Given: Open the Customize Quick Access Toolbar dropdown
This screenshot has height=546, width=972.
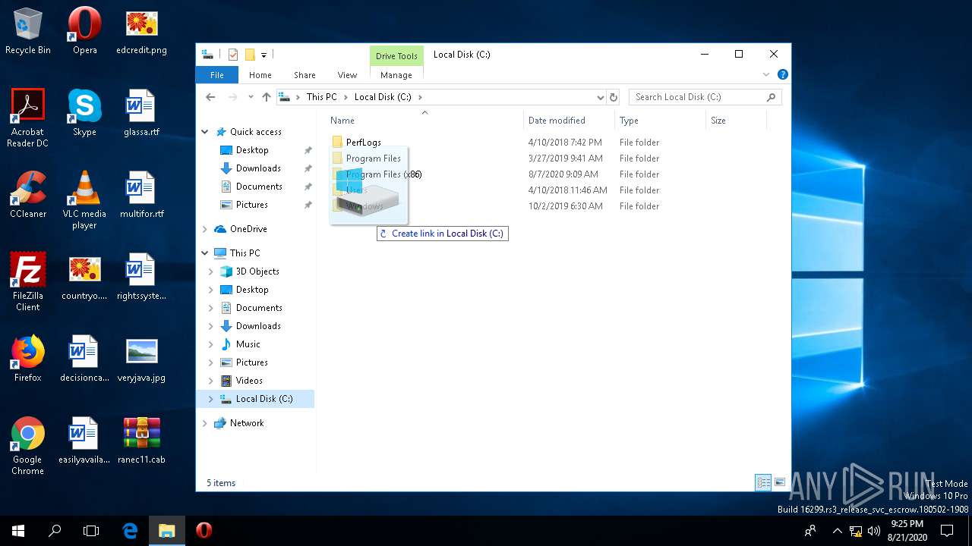Looking at the screenshot, I should 264,55.
